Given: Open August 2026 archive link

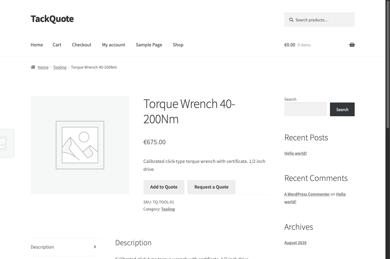Looking at the screenshot, I should pyautogui.click(x=296, y=243).
